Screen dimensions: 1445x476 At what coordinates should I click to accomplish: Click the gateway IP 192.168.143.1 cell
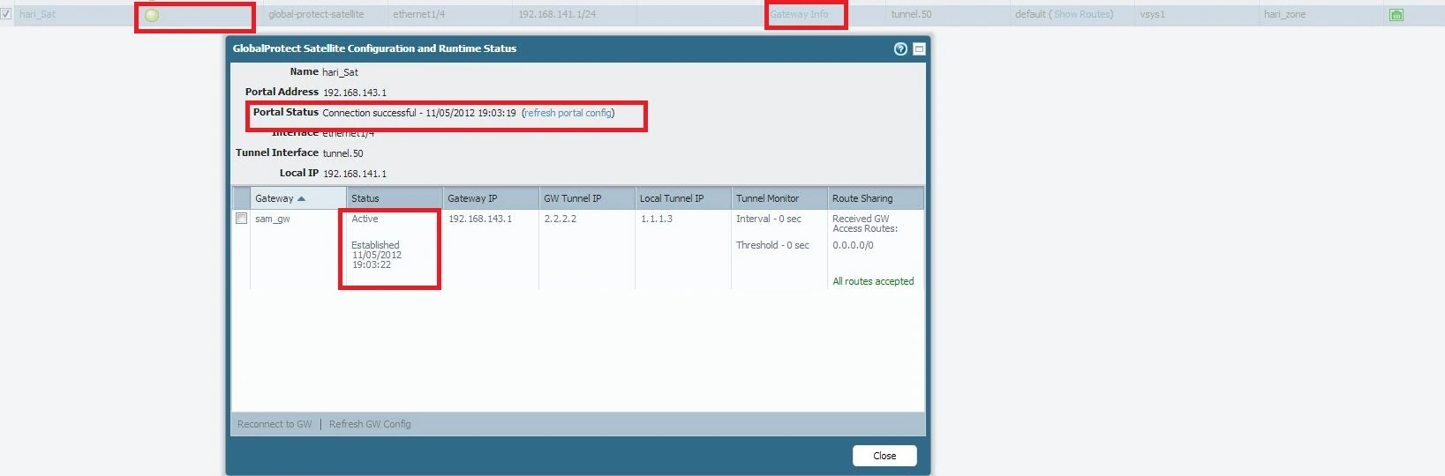[x=480, y=219]
